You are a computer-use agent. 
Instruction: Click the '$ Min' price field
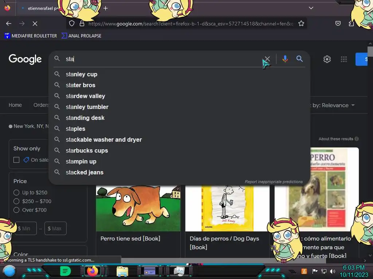[x=26, y=229]
